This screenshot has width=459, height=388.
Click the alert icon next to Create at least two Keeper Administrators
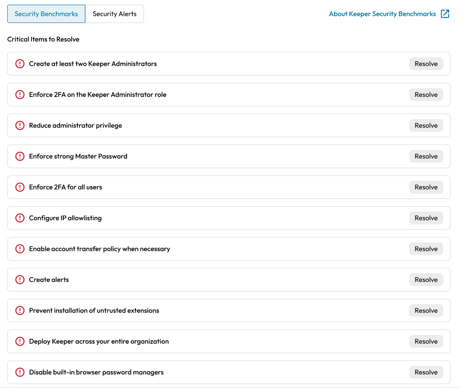(20, 64)
